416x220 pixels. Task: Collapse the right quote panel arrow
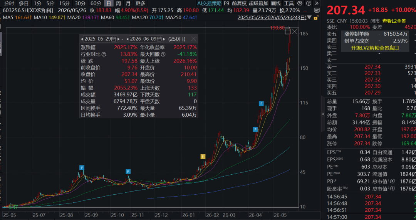coord(323,114)
